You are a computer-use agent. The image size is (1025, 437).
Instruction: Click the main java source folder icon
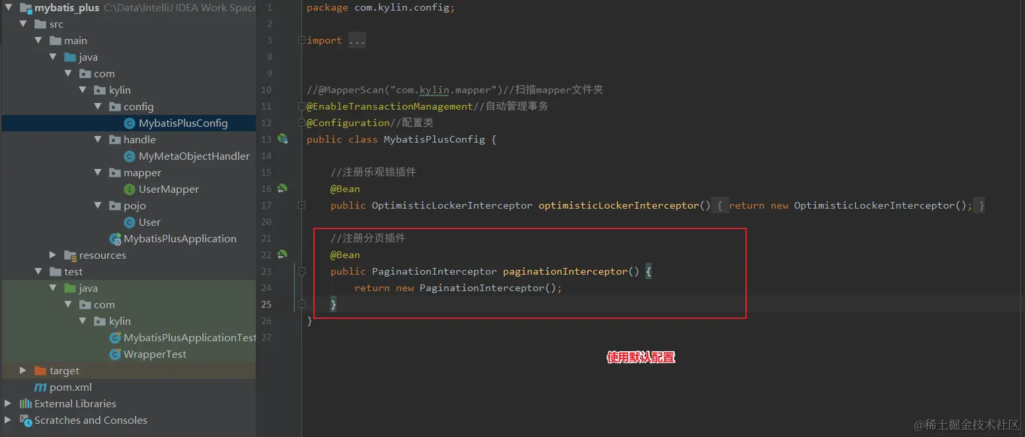[x=70, y=57]
